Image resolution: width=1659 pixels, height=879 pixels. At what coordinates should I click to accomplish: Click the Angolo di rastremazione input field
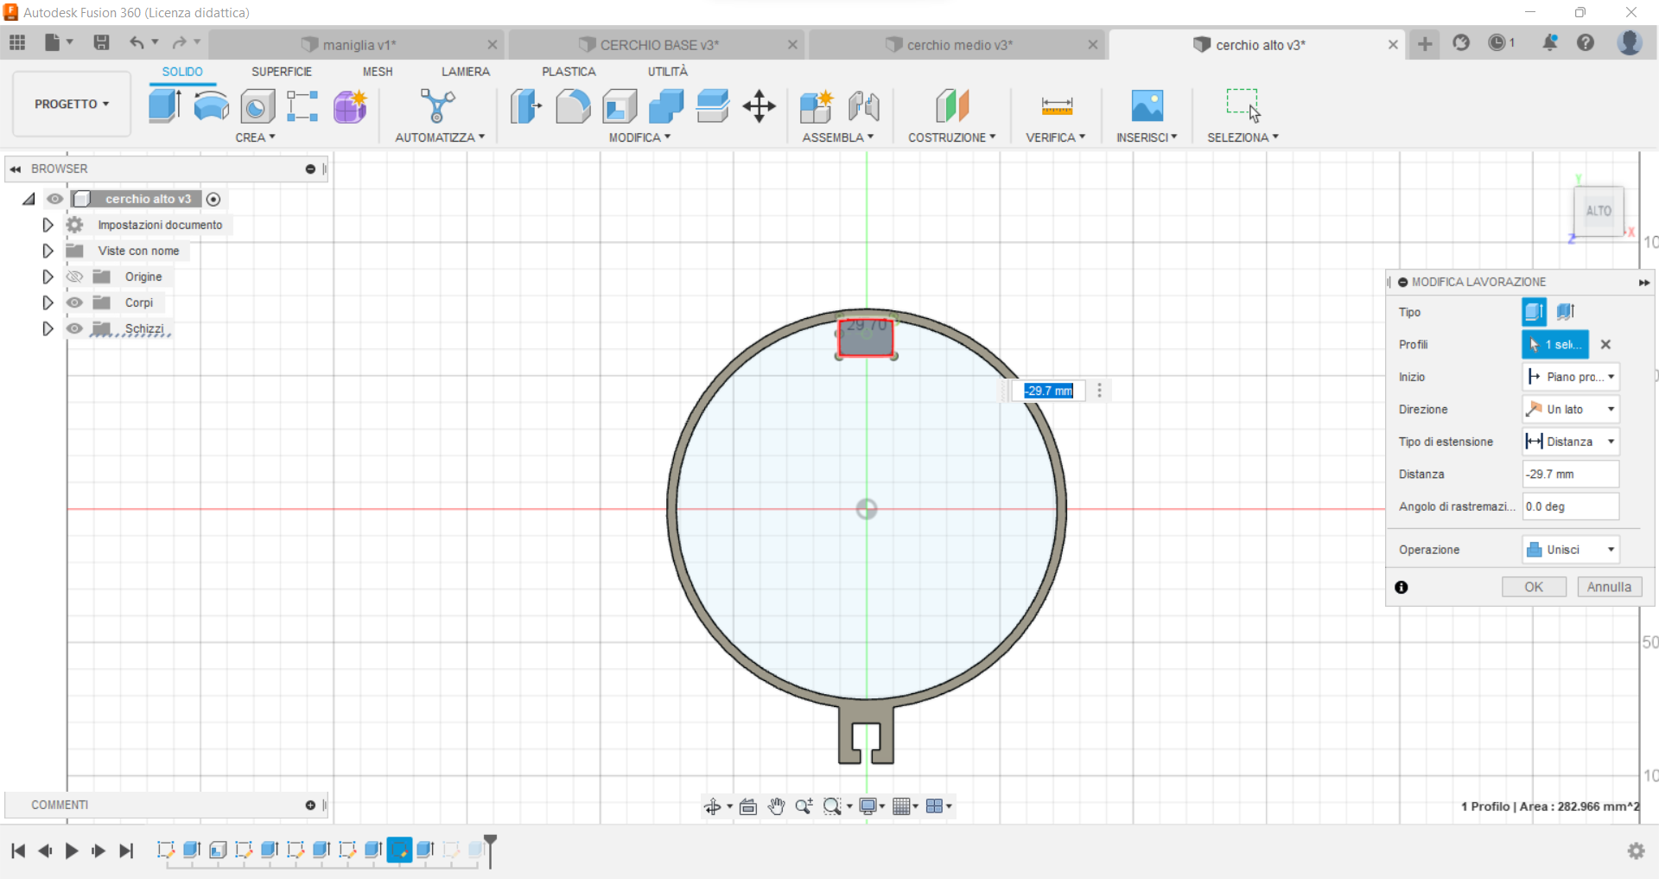tap(1570, 506)
